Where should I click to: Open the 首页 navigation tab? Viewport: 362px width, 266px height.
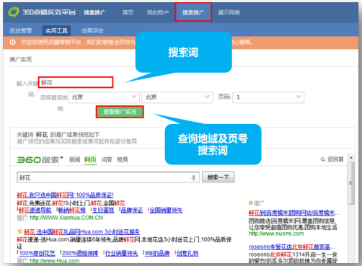tap(128, 12)
